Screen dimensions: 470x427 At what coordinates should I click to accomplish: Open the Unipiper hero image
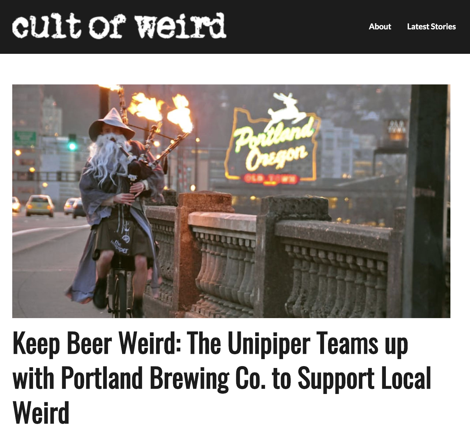pyautogui.click(x=231, y=201)
